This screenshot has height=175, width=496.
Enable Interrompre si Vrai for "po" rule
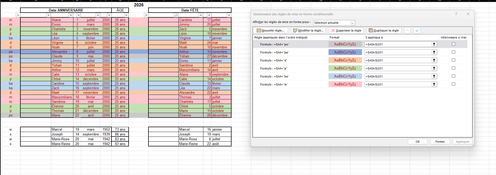[453, 44]
